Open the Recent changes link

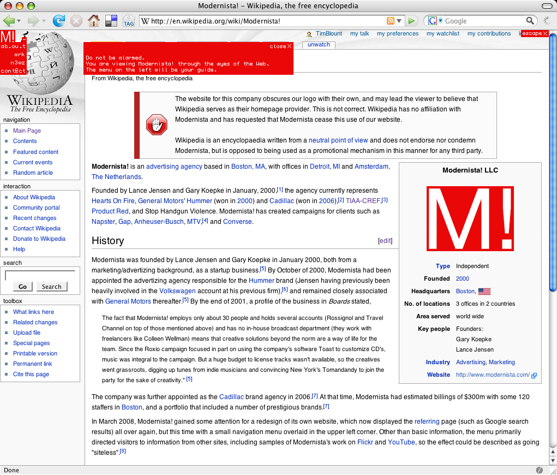(34, 218)
